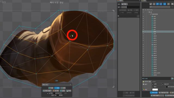Toggle visibility dot for ob10
This screenshot has width=174, height=98.
click(x=143, y=36)
